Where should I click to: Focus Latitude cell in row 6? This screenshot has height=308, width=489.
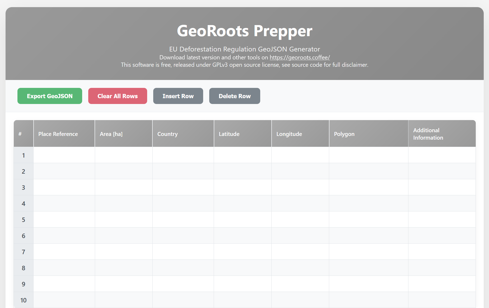click(x=243, y=235)
